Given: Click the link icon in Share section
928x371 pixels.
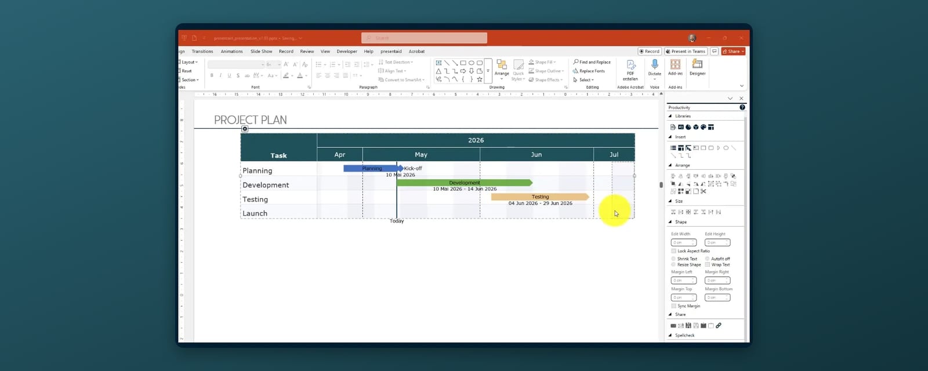Looking at the screenshot, I should [718, 326].
